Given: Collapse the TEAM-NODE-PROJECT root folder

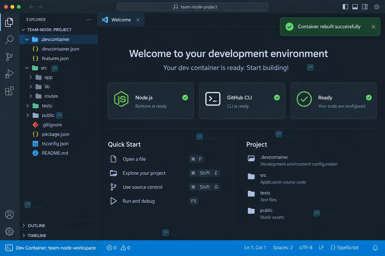Looking at the screenshot, I should [23, 30].
